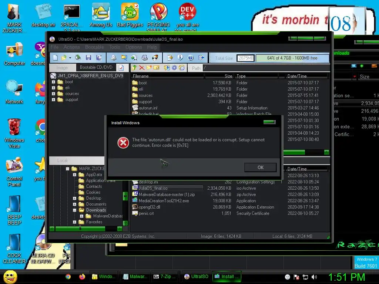Click the Firefox icon in the taskbar
379x284 pixels.
[82, 277]
